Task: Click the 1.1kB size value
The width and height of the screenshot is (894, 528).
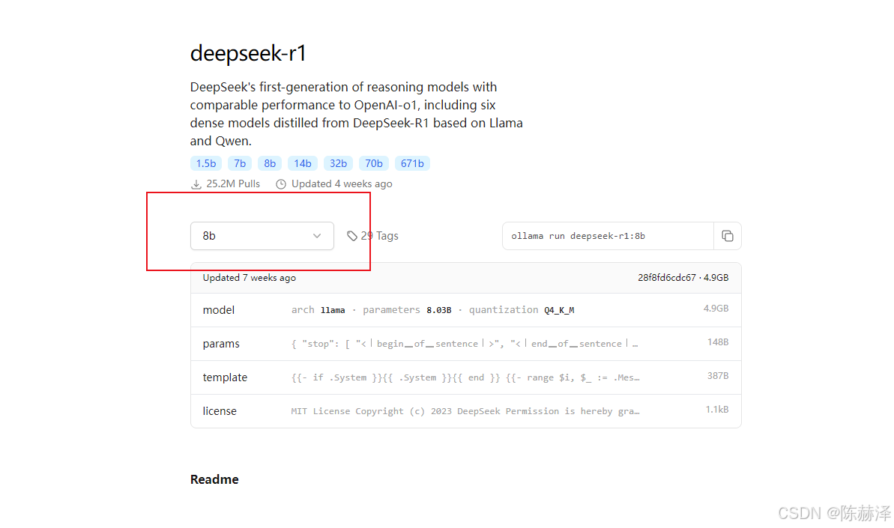Action: point(716,410)
